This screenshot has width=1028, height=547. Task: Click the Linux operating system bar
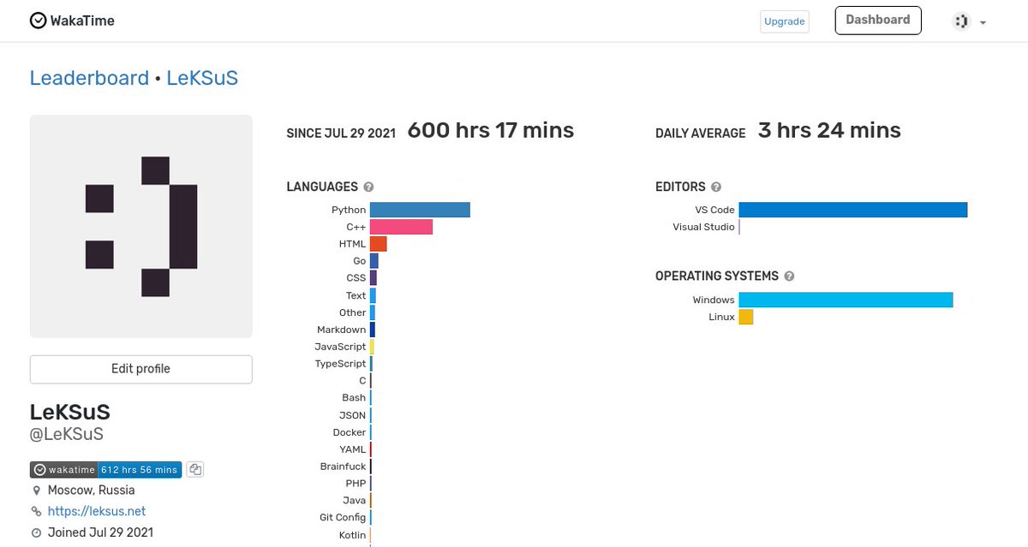(x=746, y=317)
